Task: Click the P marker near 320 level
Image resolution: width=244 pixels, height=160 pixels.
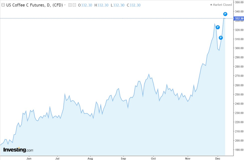Action: point(218,27)
